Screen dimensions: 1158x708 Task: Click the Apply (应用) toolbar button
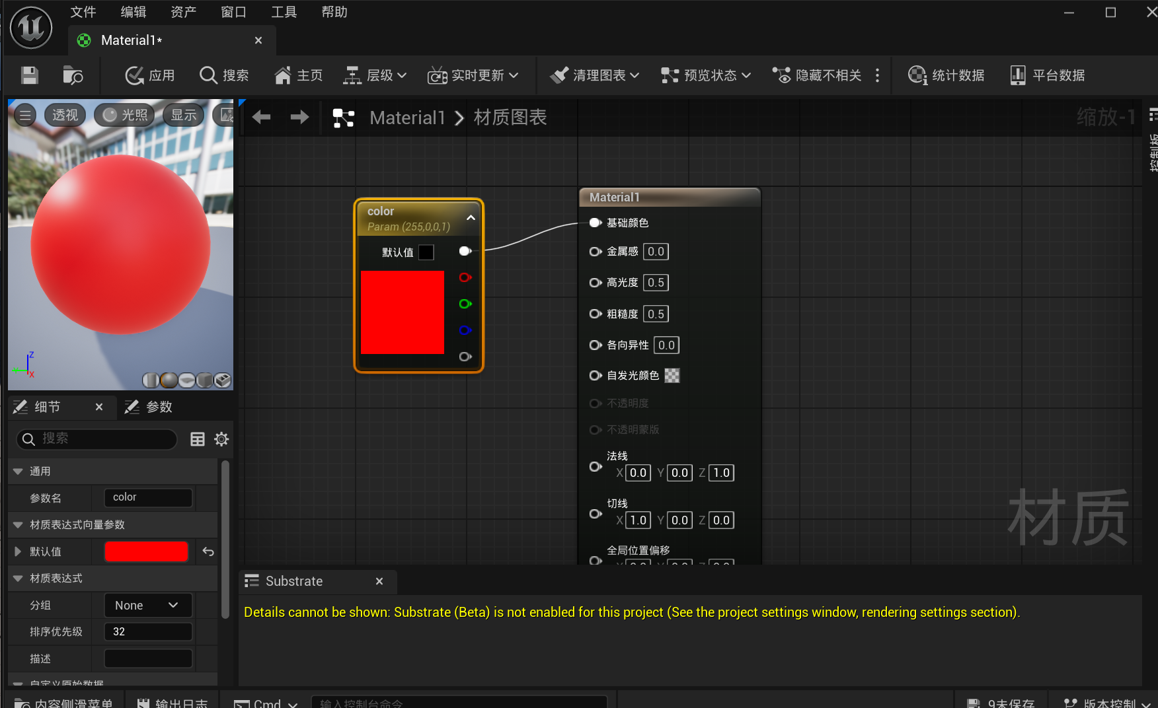(150, 75)
